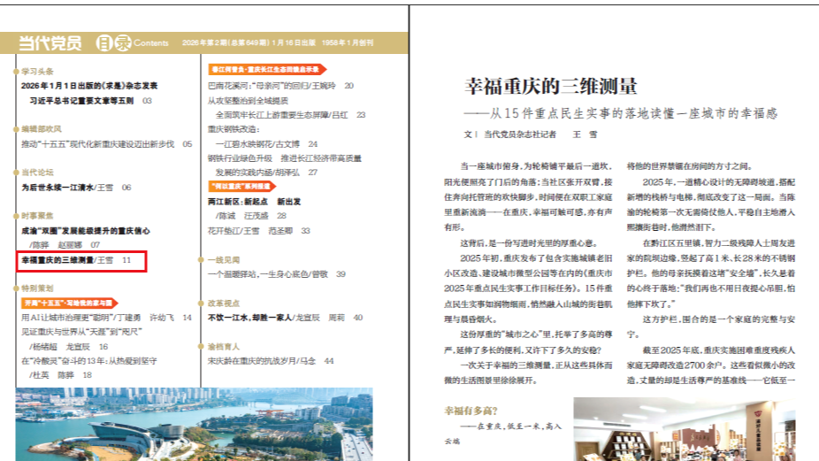Click the library interior photo in article

[684, 429]
